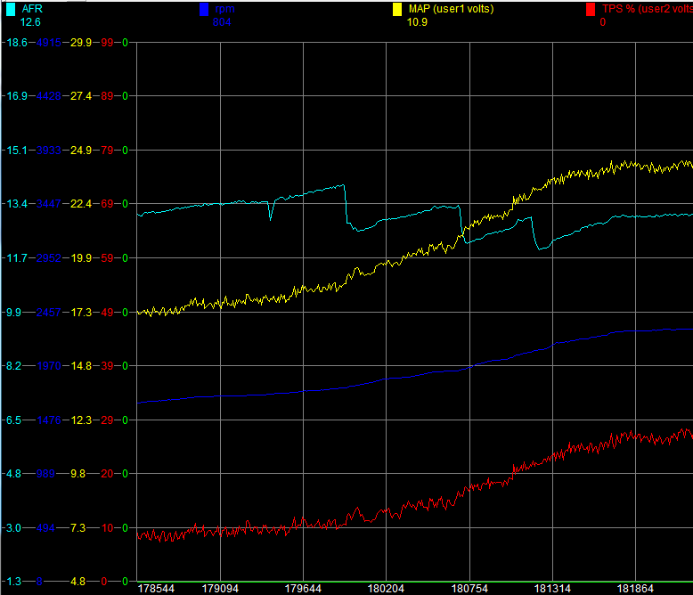693x595 pixels.
Task: Select the 180754 time marker
Action: point(469,589)
